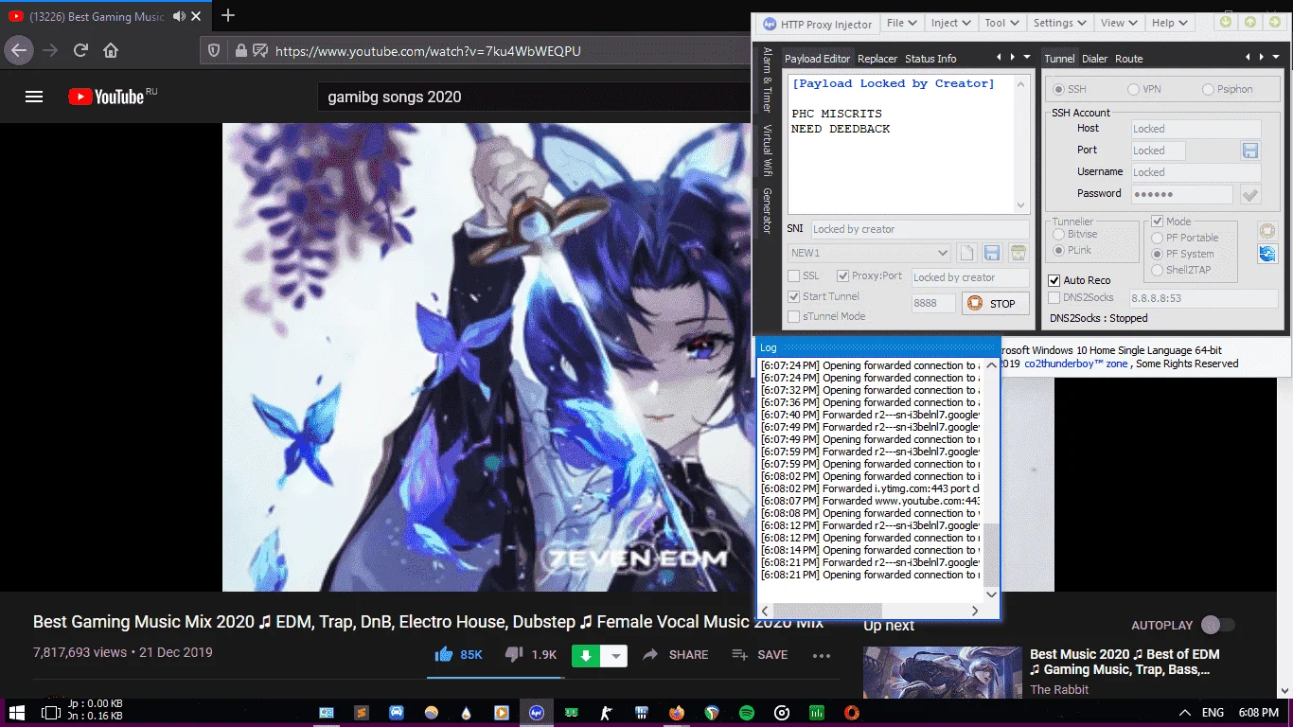Enable the DNS2Socks checkbox
This screenshot has width=1293, height=727.
click(x=1054, y=298)
